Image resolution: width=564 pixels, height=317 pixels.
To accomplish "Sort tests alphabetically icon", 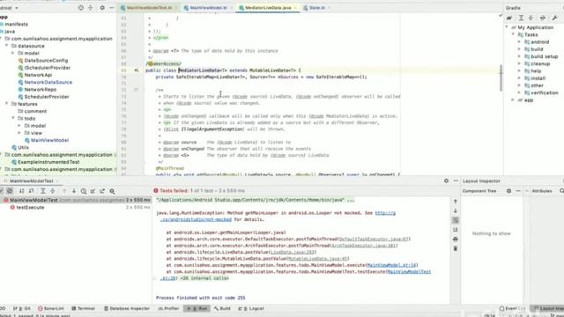I will [x=21, y=191].
